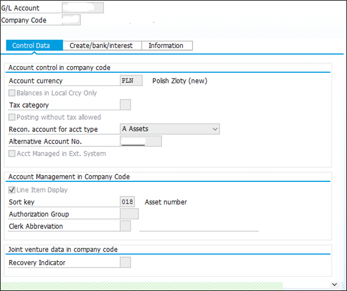Expand the Recon. account for acct type dropdown

pyautogui.click(x=169, y=129)
